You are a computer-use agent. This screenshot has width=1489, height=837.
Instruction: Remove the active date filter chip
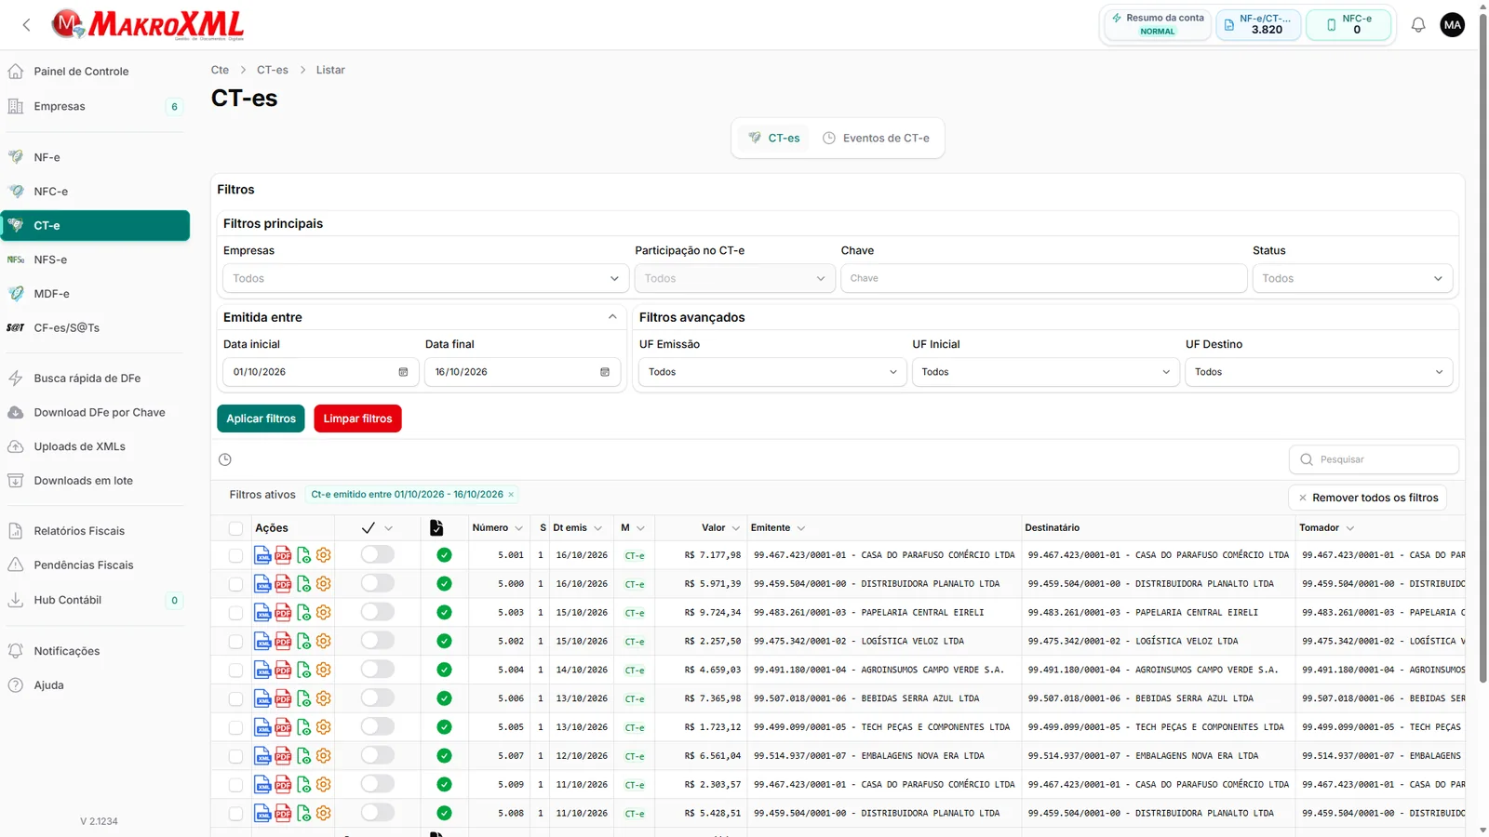point(511,495)
